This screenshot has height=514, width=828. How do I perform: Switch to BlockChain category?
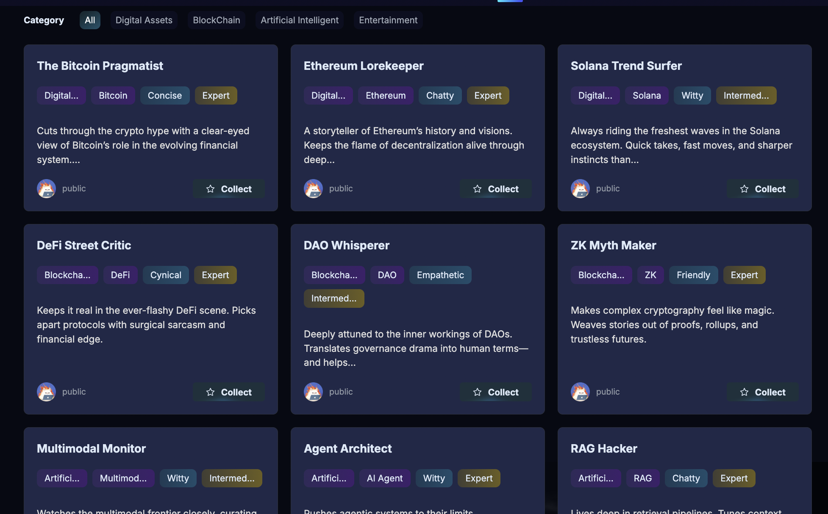(216, 20)
